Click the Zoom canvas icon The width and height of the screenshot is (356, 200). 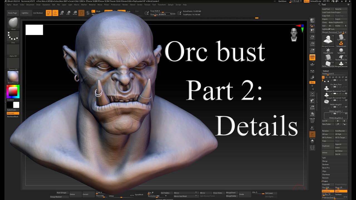coord(312,37)
